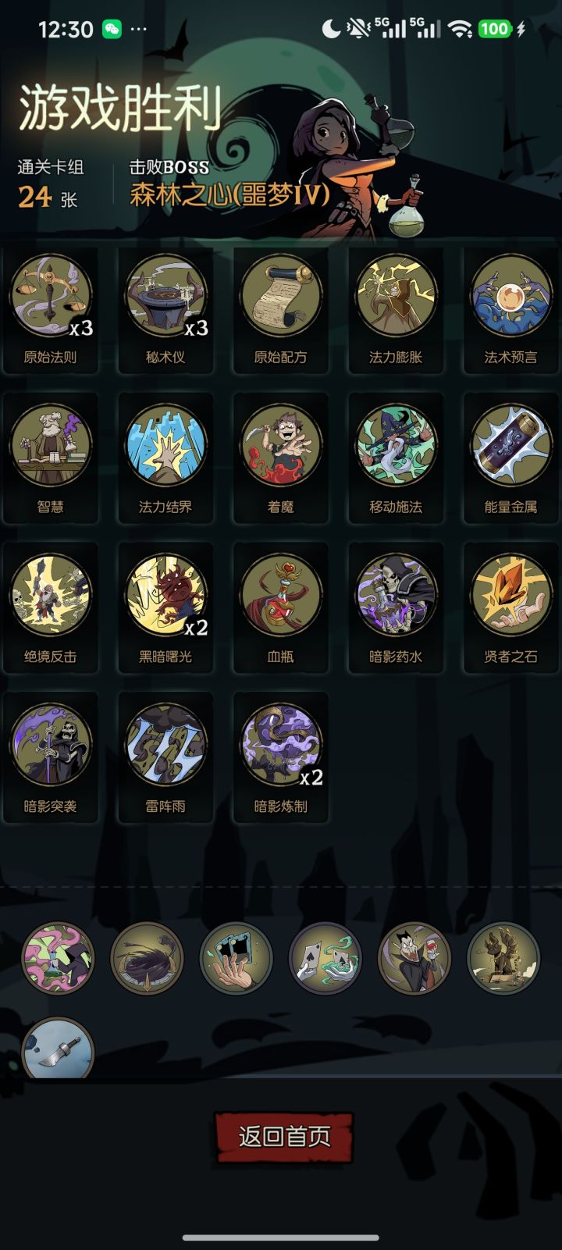This screenshot has height=1250, width=562.
Task: Tap the 法力膨胀 card
Action: 396,312
